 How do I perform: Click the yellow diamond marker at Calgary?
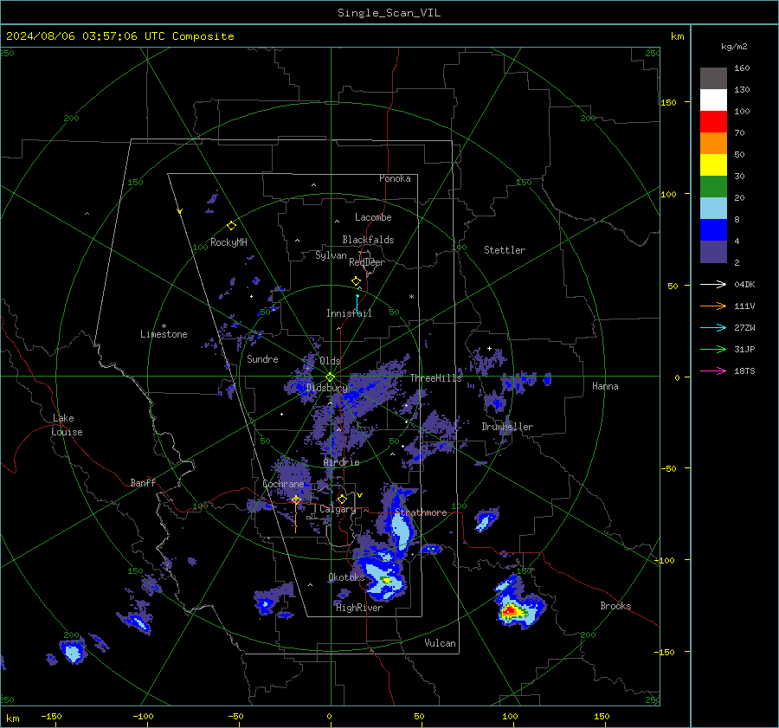point(342,499)
